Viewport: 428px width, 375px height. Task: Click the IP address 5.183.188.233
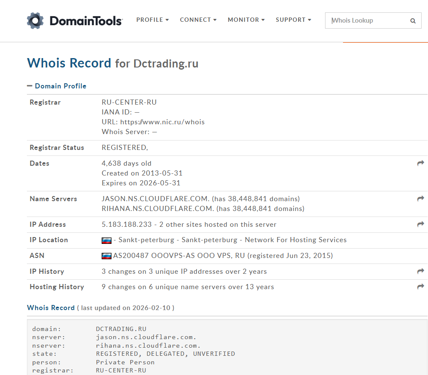click(x=126, y=224)
